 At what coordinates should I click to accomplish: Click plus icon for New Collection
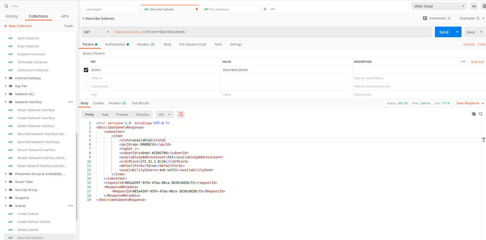[5, 26]
